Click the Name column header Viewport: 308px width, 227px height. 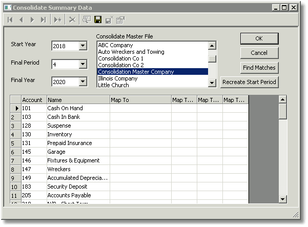[78, 100]
